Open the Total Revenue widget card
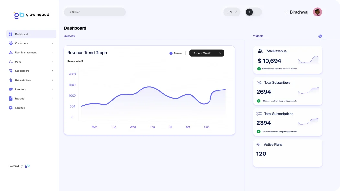The width and height of the screenshot is (340, 191). [x=288, y=59]
